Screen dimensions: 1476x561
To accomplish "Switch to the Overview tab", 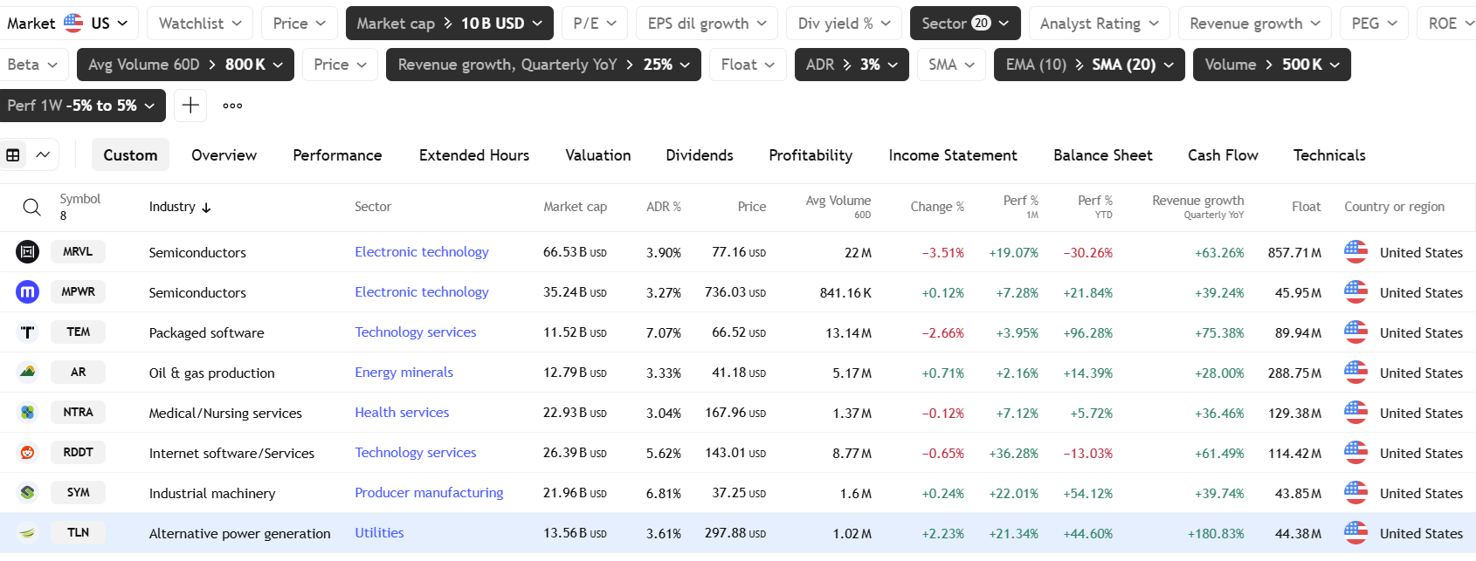I will coord(224,155).
